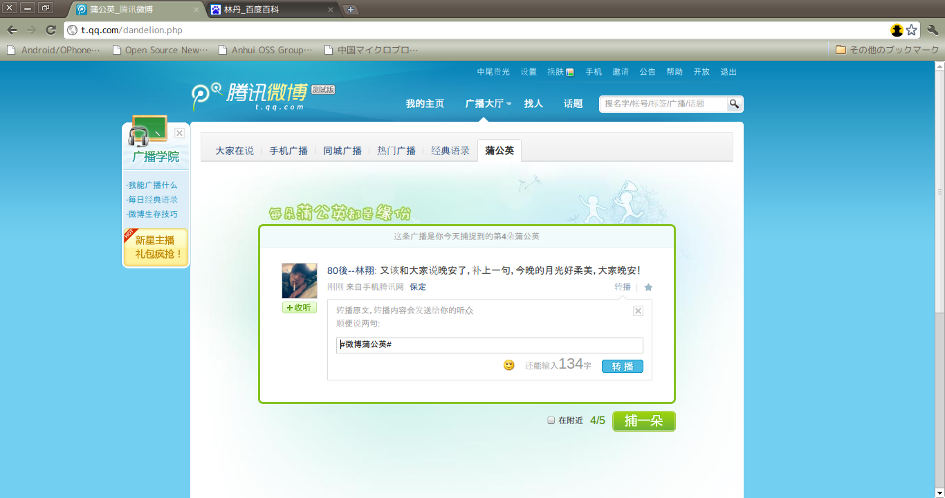Click the 保定 location link
Image resolution: width=945 pixels, height=498 pixels.
pos(418,287)
